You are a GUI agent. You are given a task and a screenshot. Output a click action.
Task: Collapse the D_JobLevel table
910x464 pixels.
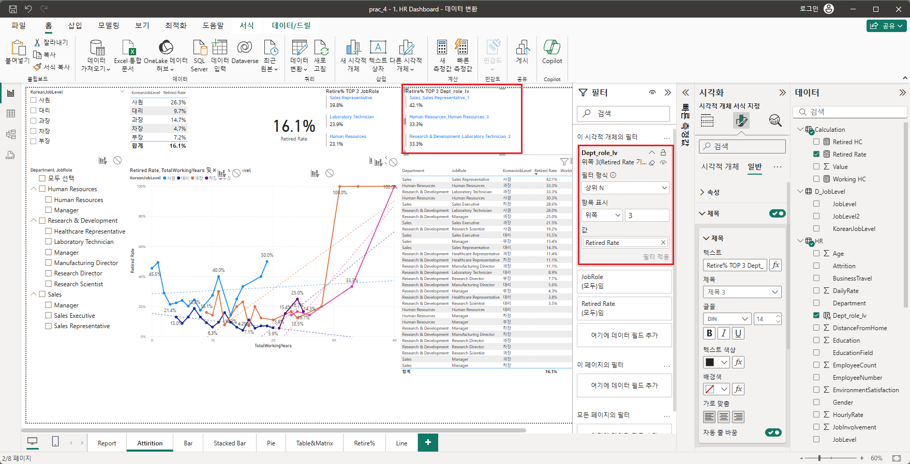[801, 191]
